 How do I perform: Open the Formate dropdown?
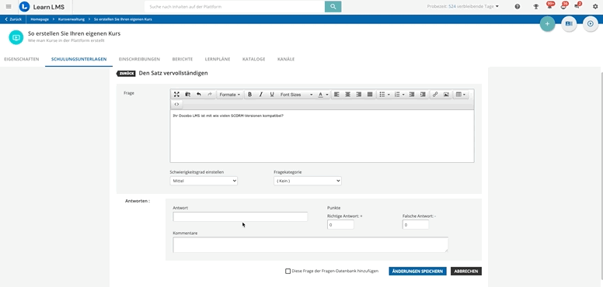coord(229,95)
